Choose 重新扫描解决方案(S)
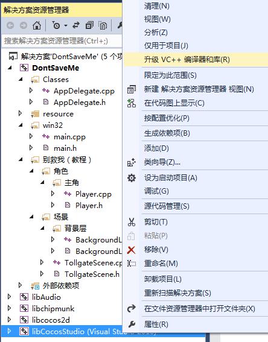 [177, 293]
